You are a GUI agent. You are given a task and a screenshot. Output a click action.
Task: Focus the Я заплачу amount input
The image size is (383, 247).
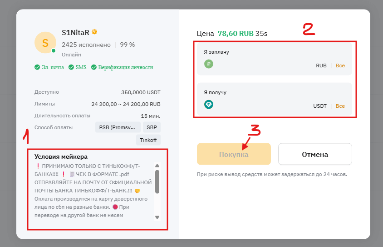tap(263, 65)
